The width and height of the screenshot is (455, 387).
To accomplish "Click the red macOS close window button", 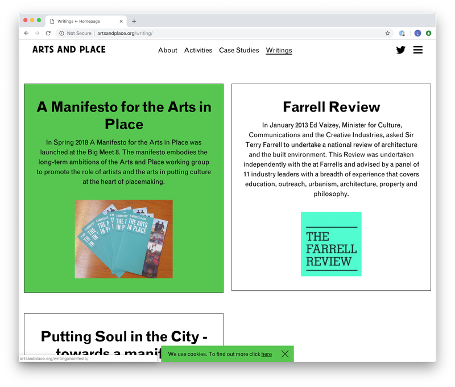I will pos(25,20).
